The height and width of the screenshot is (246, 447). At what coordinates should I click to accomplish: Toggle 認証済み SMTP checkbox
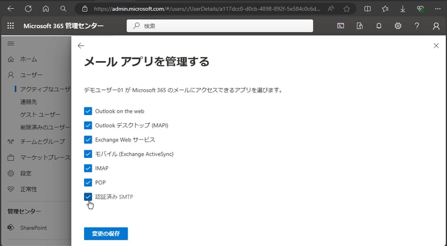tap(88, 197)
